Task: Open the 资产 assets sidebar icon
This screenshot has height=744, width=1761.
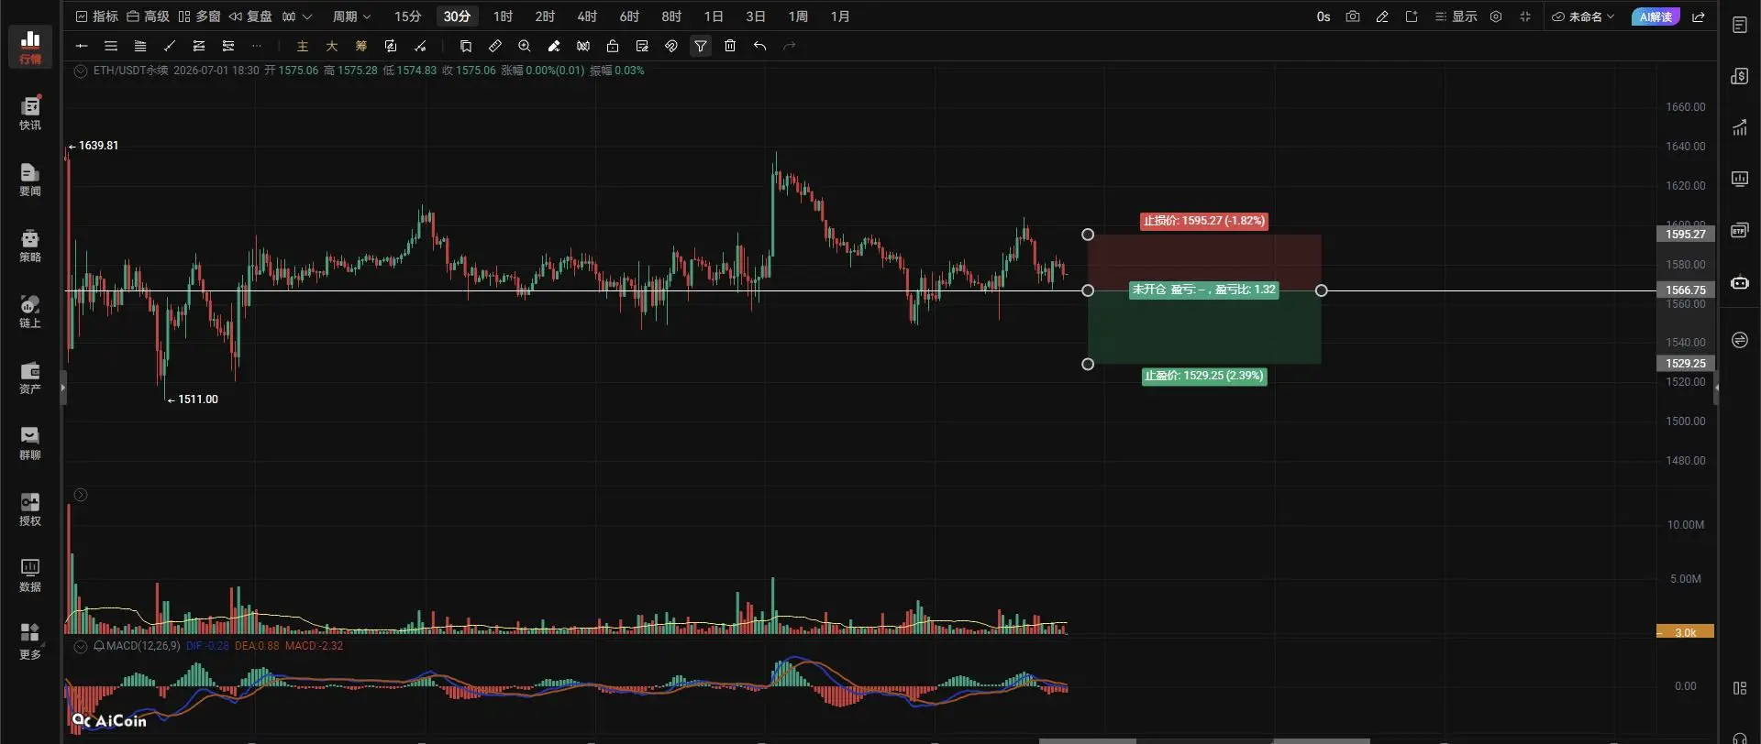Action: click(x=30, y=377)
